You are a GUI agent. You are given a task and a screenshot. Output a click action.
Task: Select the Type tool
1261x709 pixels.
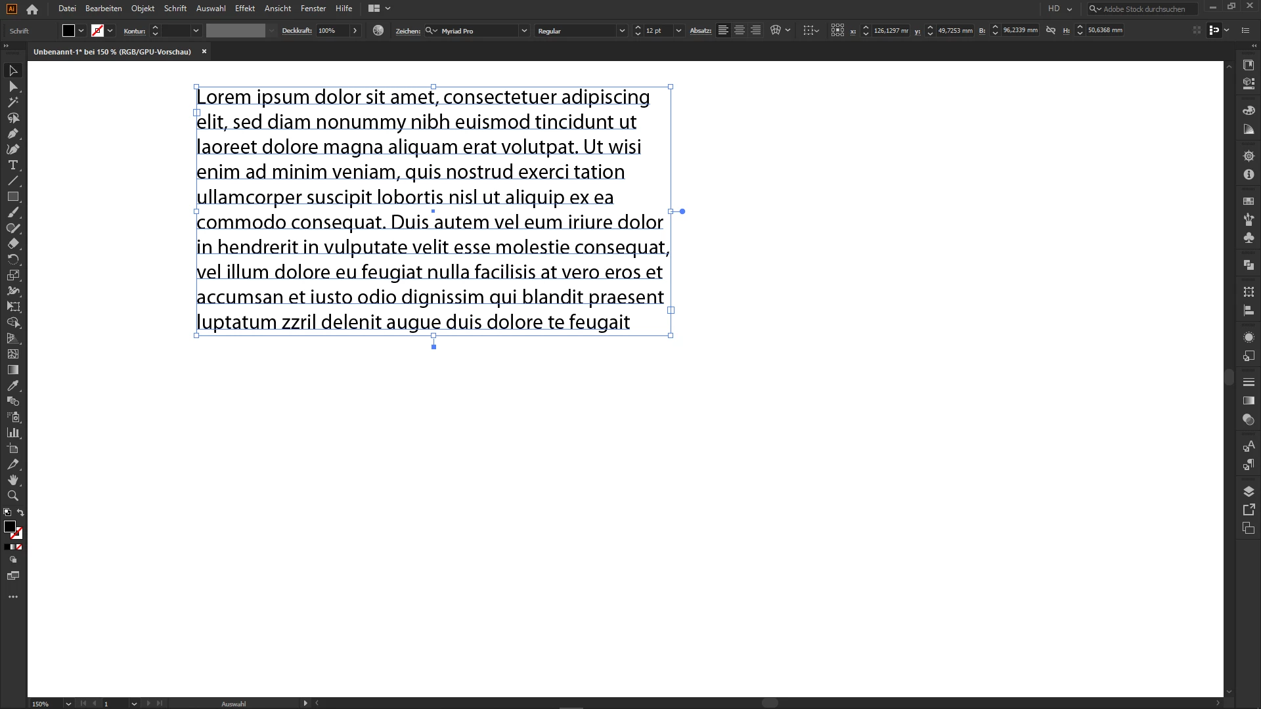point(12,165)
